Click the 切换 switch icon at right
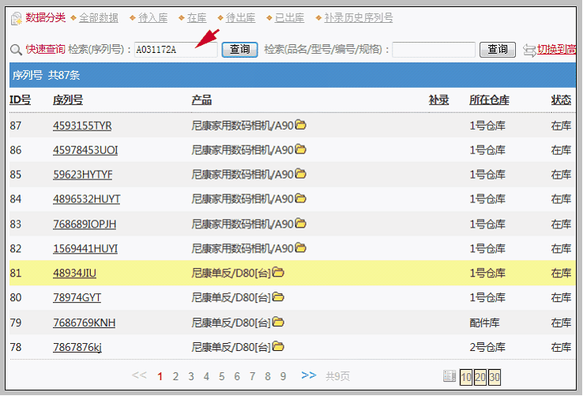Viewport: 583px width, 396px height. (x=529, y=50)
